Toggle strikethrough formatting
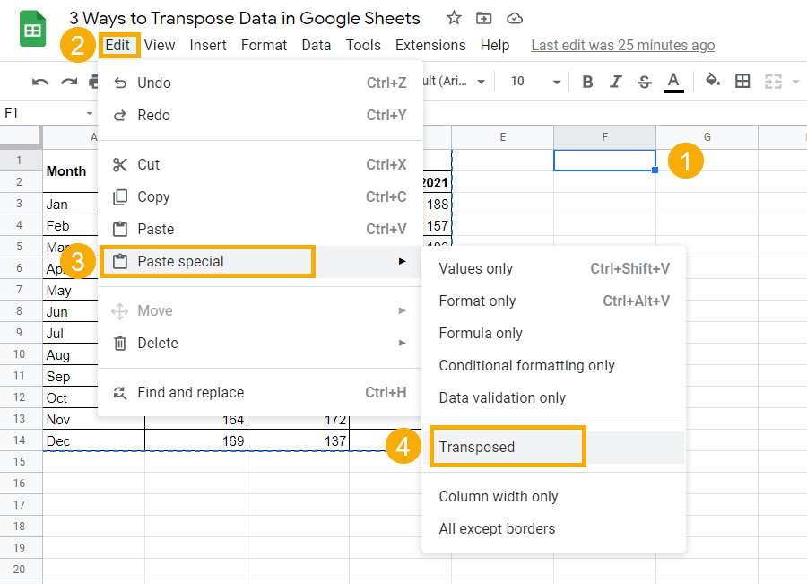The image size is (807, 584). (x=644, y=82)
